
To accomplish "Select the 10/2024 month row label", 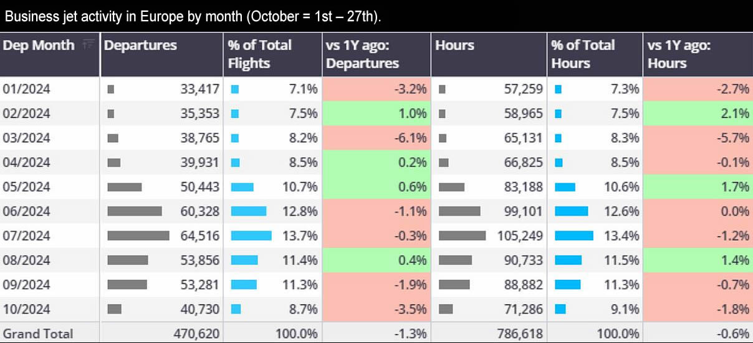I will coord(26,309).
